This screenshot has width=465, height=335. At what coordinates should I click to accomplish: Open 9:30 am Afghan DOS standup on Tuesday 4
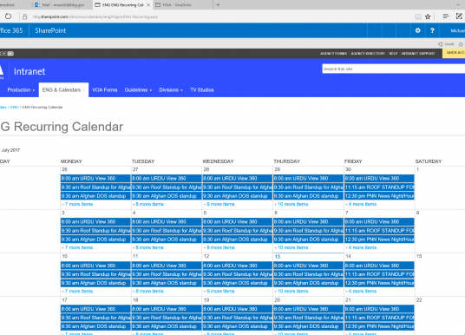click(167, 240)
